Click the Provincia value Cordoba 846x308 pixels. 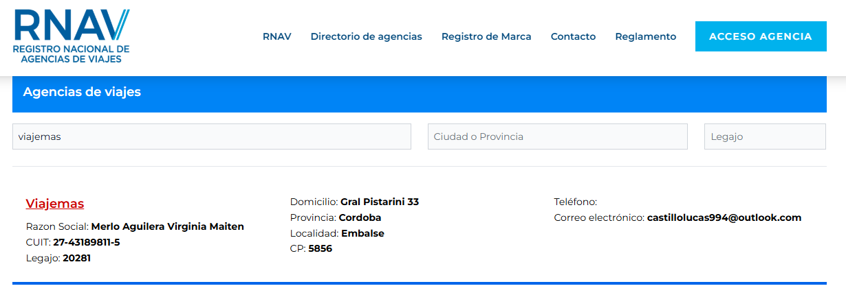click(x=360, y=217)
